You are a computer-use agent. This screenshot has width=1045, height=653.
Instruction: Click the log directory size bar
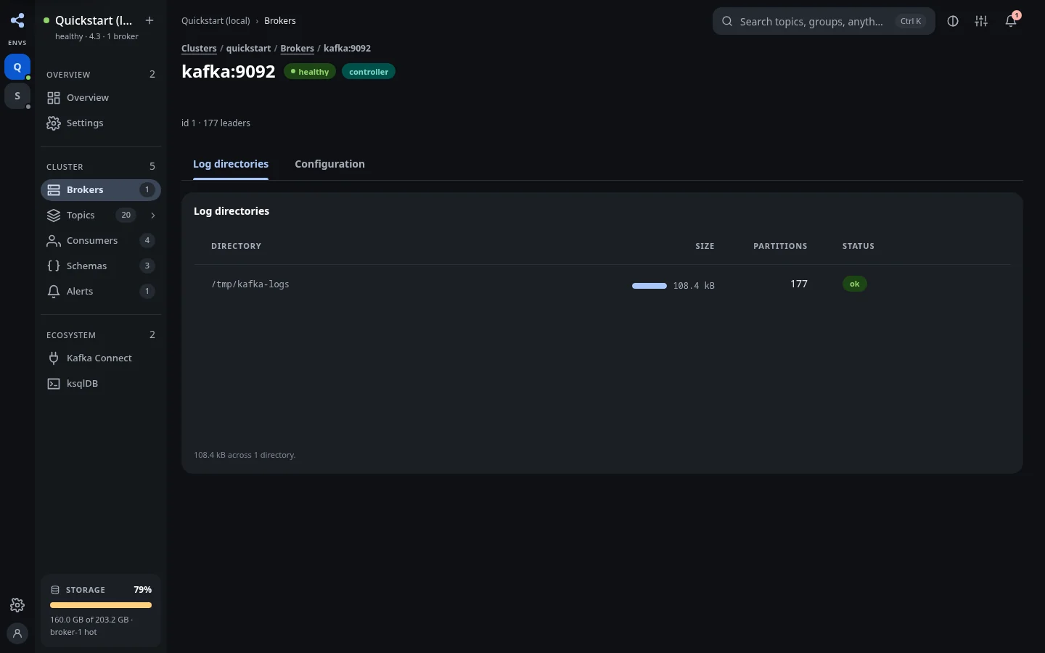(x=649, y=286)
